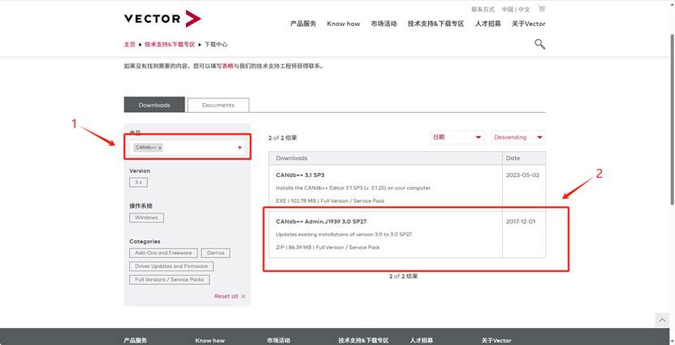The width and height of the screenshot is (675, 345).
Task: Click footer 人才招募 heading
Action: pyautogui.click(x=422, y=340)
